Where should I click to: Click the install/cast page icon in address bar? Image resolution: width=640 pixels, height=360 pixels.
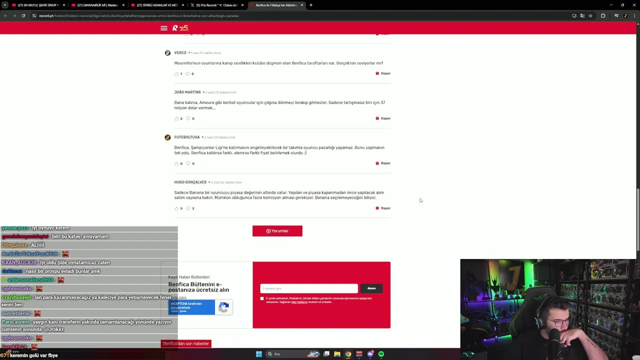click(574, 15)
